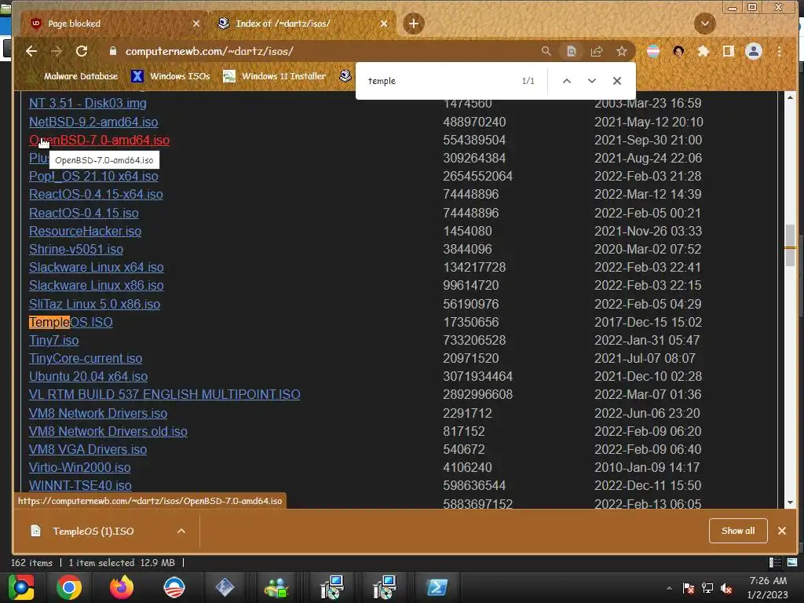The width and height of the screenshot is (804, 603).
Task: Toggle the browser side panel
Action: pyautogui.click(x=728, y=51)
